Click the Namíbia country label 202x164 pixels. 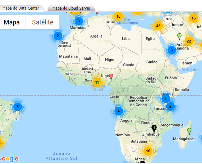[x=122, y=135]
